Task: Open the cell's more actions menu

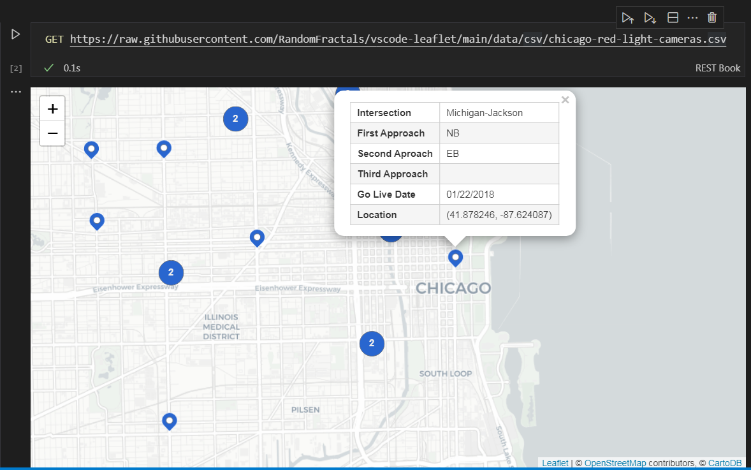Action: pos(692,17)
